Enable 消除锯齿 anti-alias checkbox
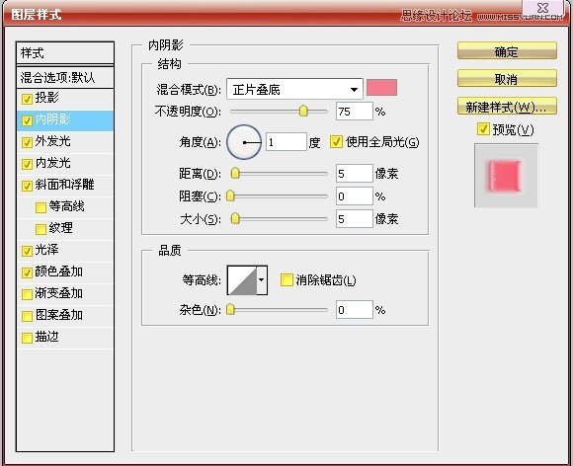The image size is (573, 466). 286,280
